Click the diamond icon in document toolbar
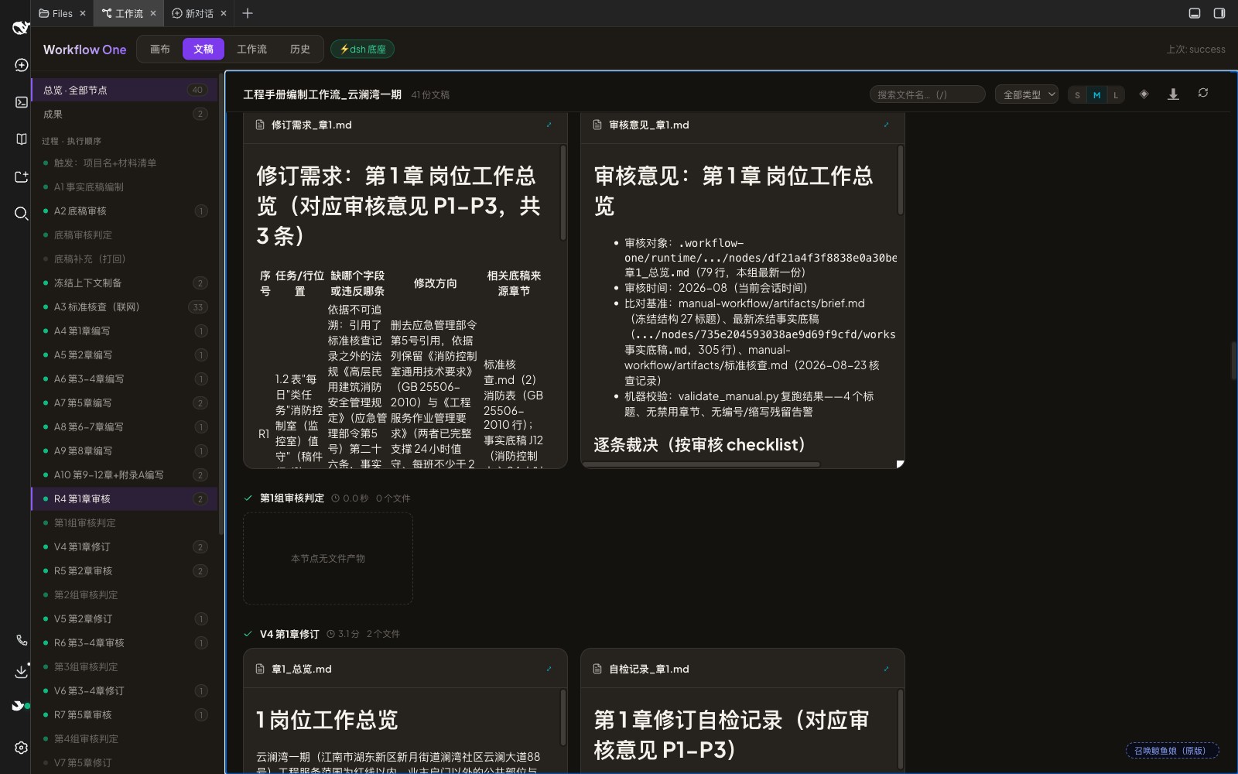Image resolution: width=1238 pixels, height=774 pixels. coord(1144,94)
